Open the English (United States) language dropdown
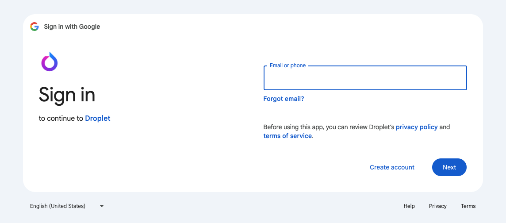The height and width of the screenshot is (223, 506). (x=67, y=206)
